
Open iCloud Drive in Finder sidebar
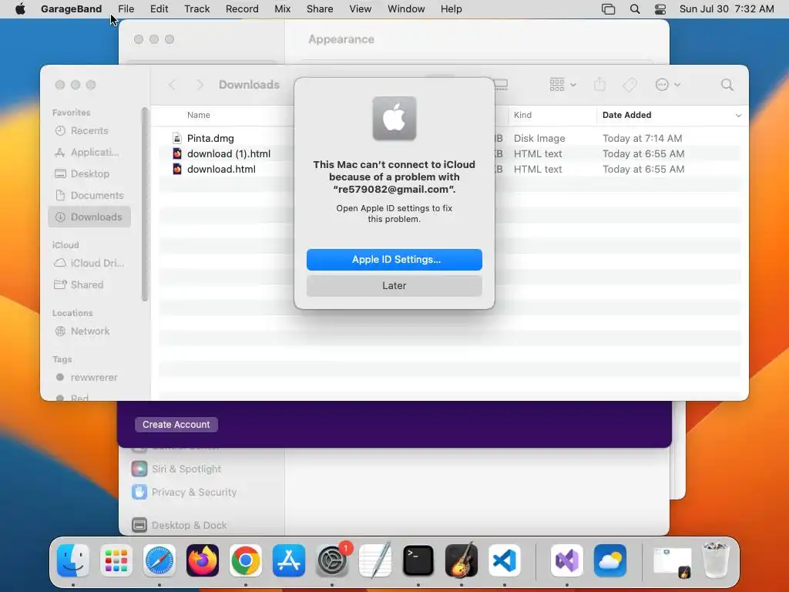(89, 263)
